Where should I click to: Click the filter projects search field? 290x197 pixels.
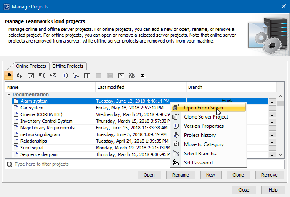click(x=142, y=164)
